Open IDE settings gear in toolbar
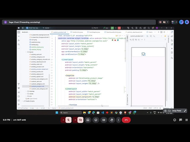This screenshot has width=190, height=142. [153, 28]
